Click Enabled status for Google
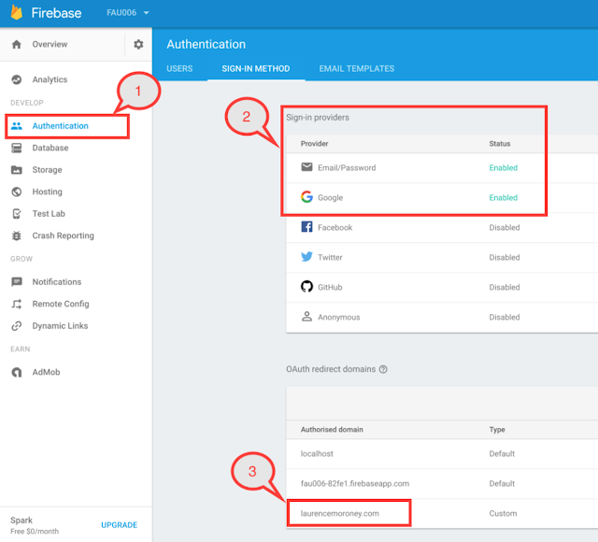 (x=504, y=197)
